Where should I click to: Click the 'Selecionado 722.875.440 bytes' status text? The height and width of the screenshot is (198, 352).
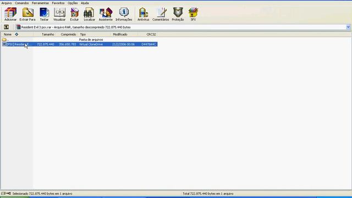click(42, 194)
